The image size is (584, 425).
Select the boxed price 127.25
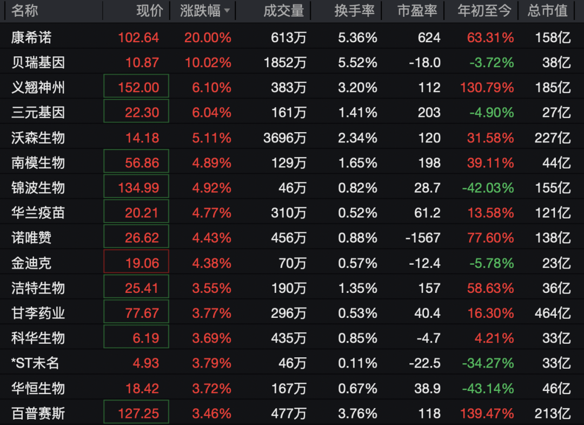coord(136,412)
